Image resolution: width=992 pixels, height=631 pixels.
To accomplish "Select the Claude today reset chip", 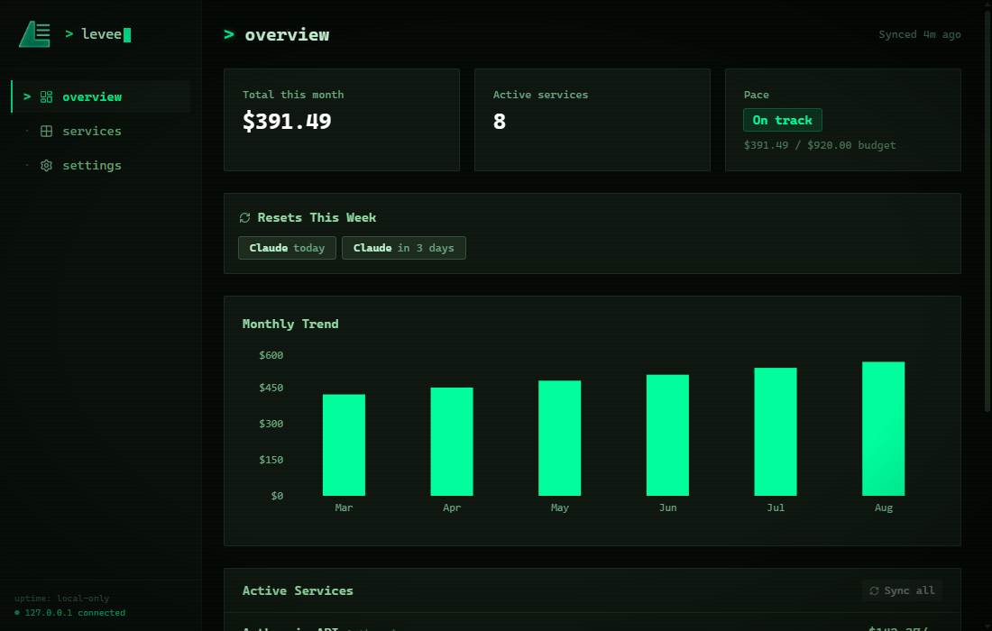I will pyautogui.click(x=287, y=248).
